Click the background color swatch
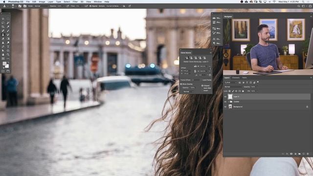 [x=7, y=66]
